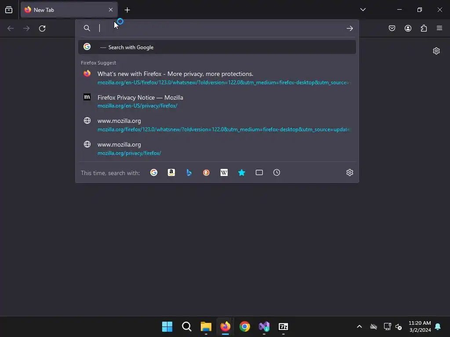Search this time with Bing
Screen dimensions: 450x337
tap(189, 172)
